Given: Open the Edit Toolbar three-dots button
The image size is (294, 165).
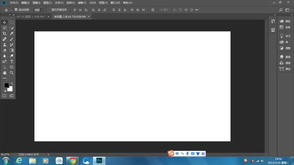Looking at the screenshot, I should [5, 78].
